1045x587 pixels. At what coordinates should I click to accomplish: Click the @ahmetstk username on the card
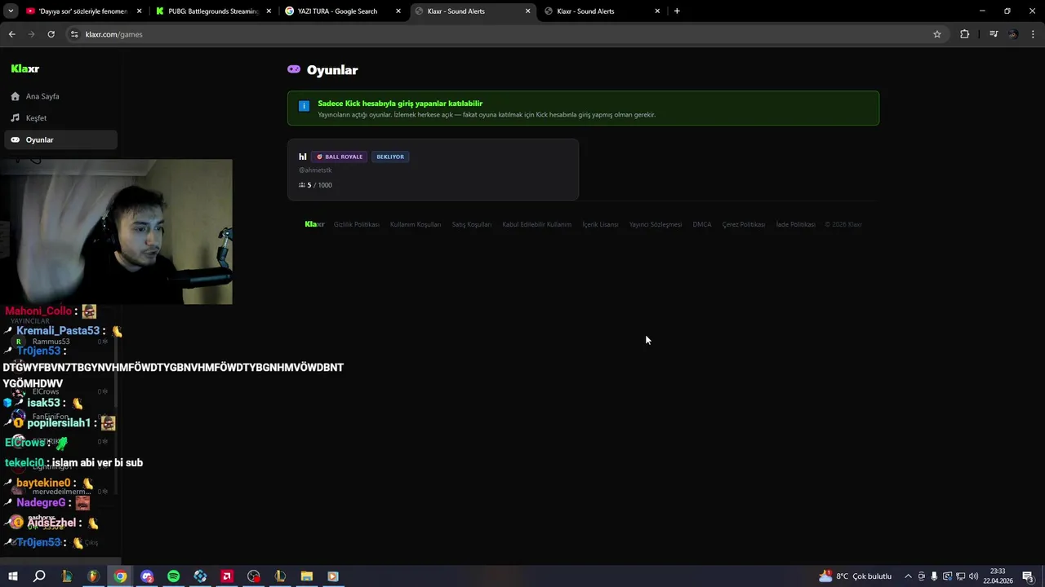click(315, 170)
